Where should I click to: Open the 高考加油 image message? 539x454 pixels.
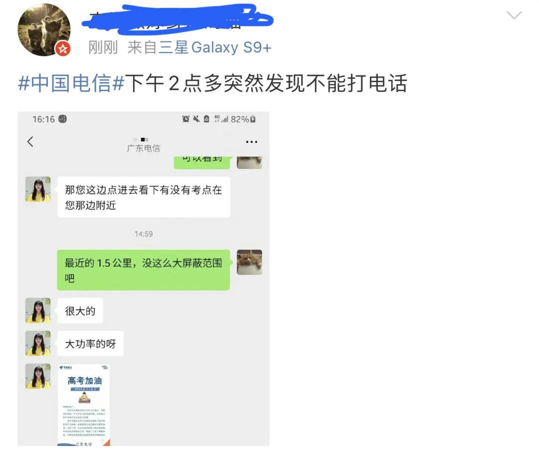pyautogui.click(x=84, y=405)
